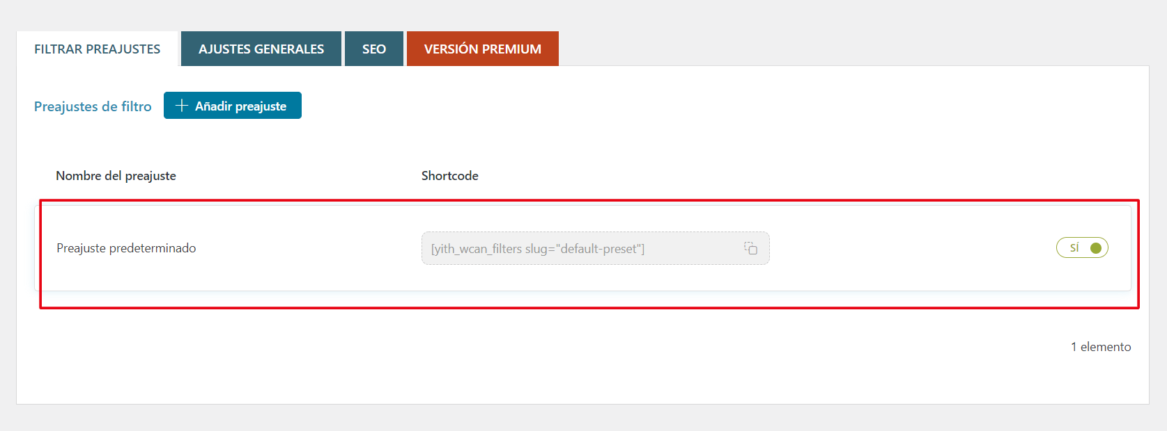Click the SÍ label inside the switch
Viewport: 1167px width, 431px height.
coord(1074,248)
